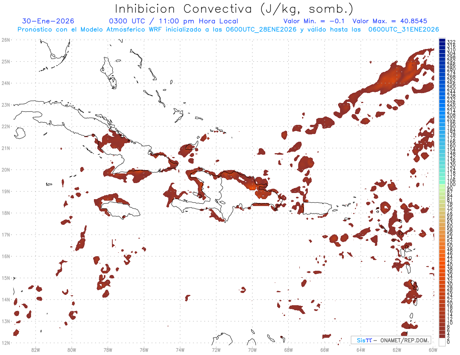Click the 68W longitude label
This screenshot has height=355, width=460.
pyautogui.click(x=289, y=349)
